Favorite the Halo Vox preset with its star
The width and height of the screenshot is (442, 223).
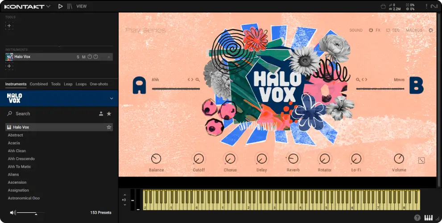click(109, 127)
